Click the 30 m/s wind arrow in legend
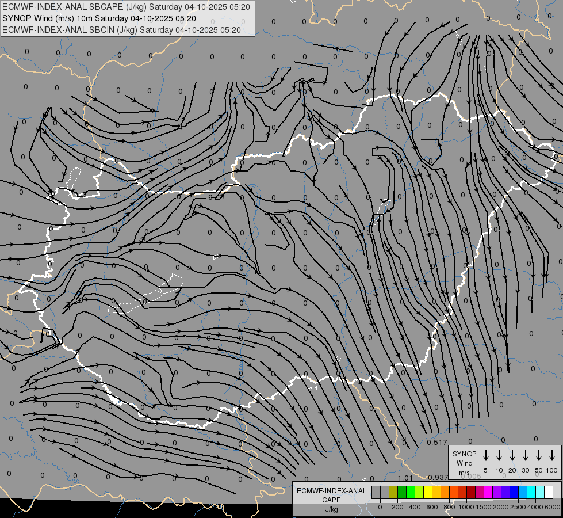 (525, 455)
